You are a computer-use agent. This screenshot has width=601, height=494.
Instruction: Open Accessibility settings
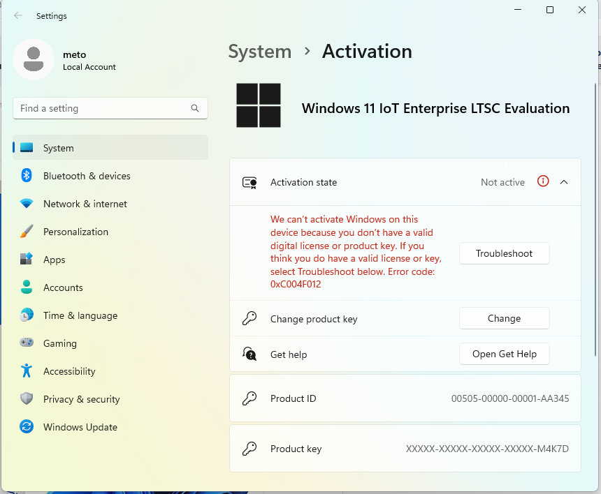point(110,371)
